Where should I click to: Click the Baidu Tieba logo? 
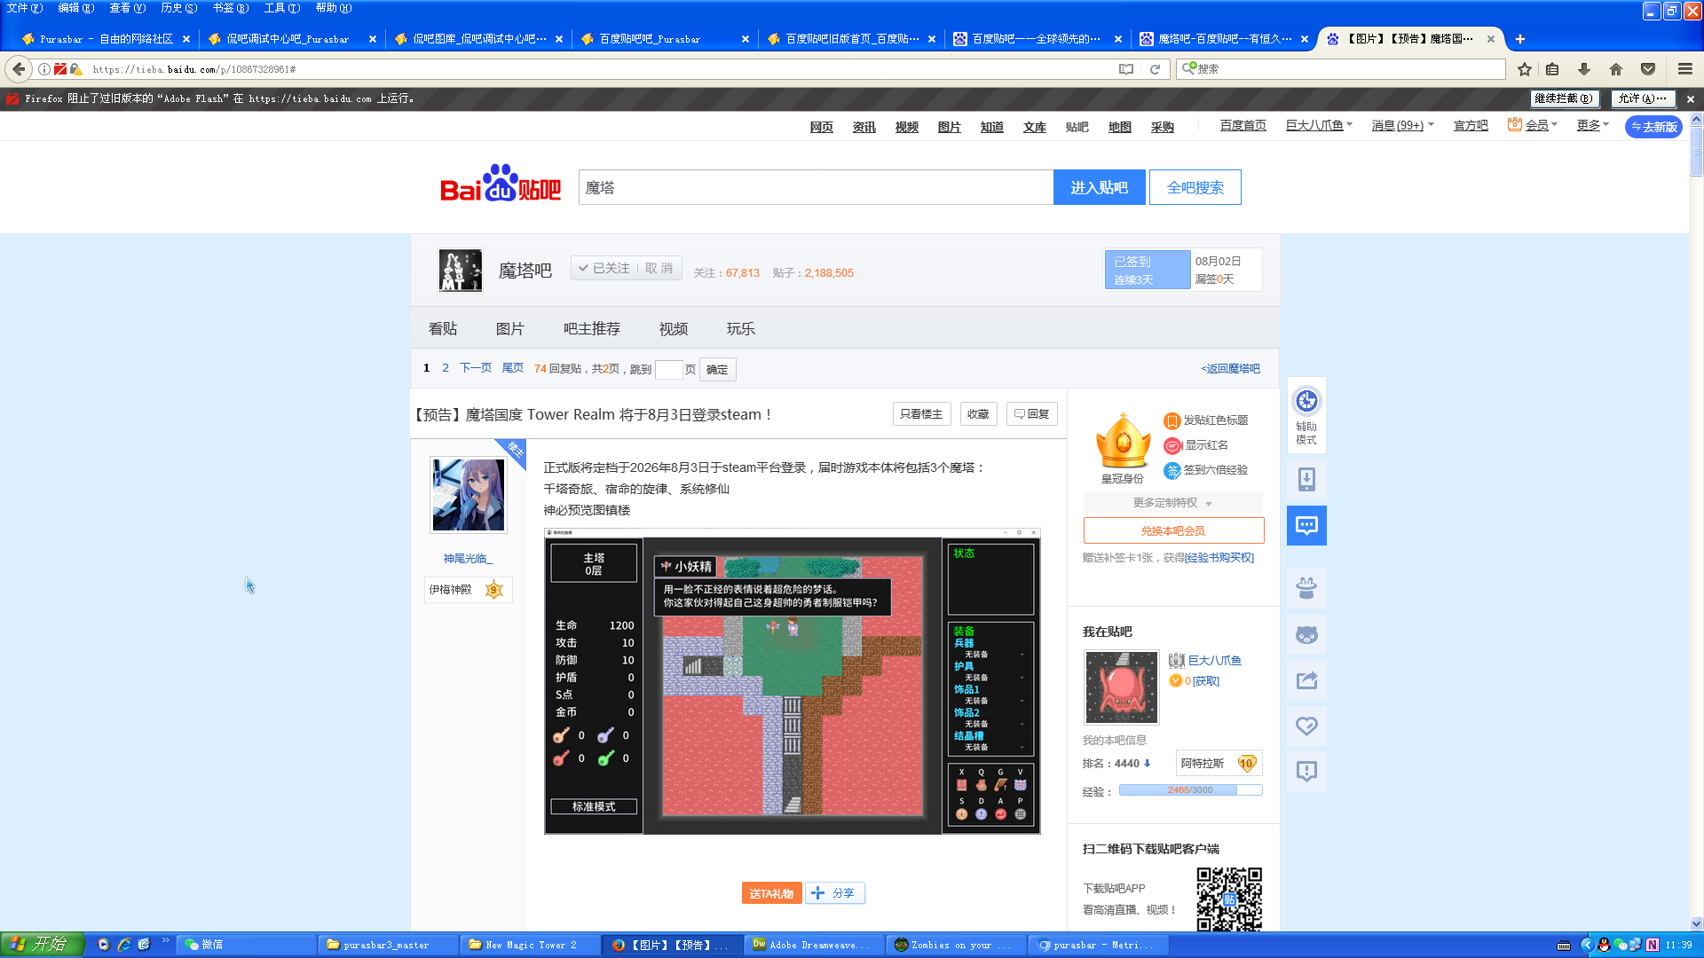point(501,184)
